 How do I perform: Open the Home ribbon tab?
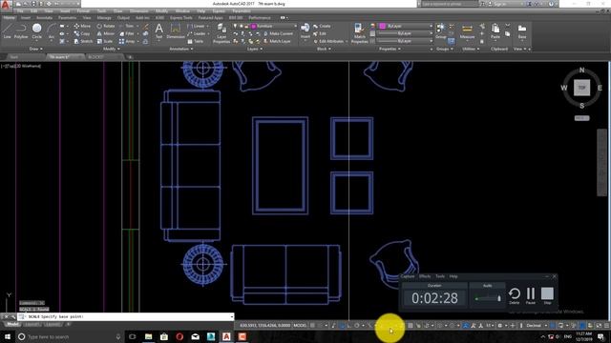[x=9, y=18]
